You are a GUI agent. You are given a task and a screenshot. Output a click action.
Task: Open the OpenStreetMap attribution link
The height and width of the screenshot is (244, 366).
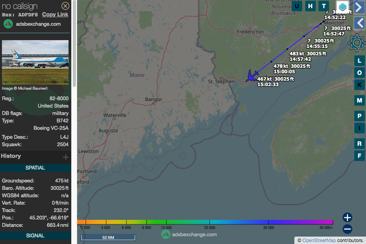(x=319, y=240)
